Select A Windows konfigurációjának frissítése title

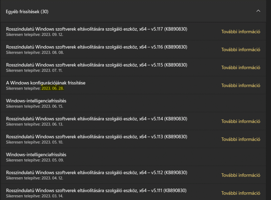click(46, 83)
